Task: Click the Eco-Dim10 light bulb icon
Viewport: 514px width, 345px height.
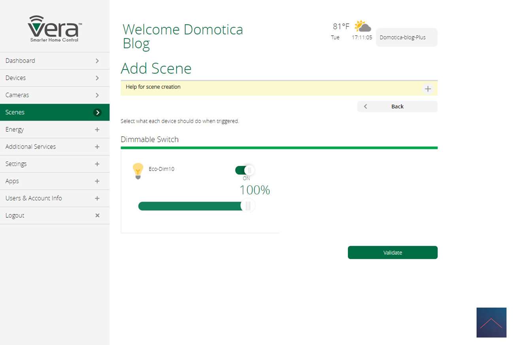Action: pyautogui.click(x=138, y=171)
